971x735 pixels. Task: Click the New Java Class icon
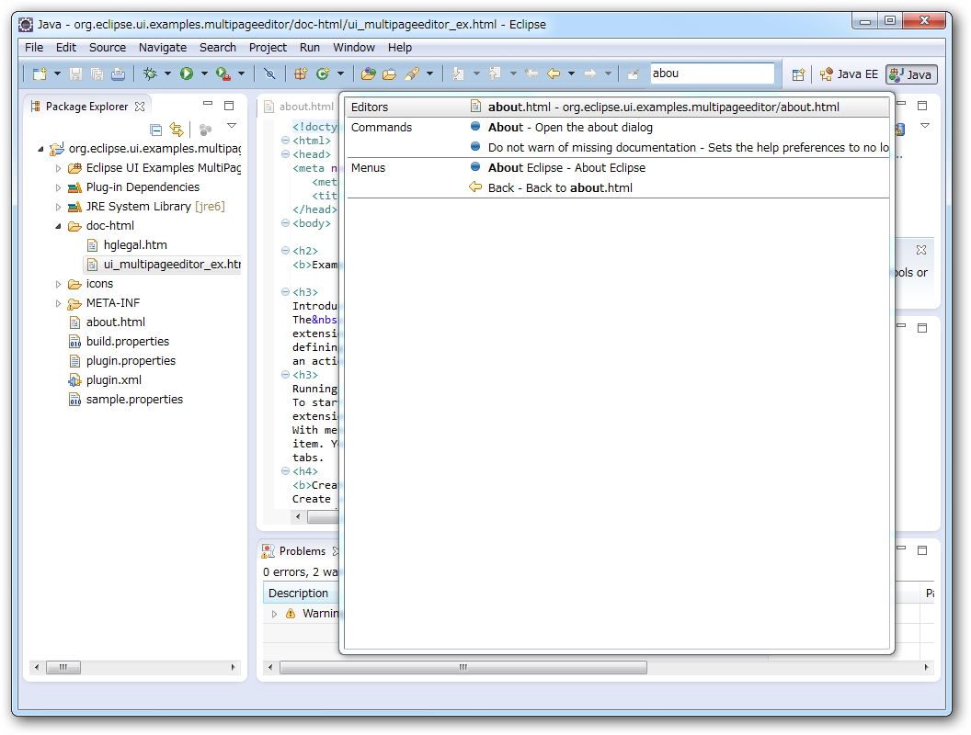(x=323, y=73)
